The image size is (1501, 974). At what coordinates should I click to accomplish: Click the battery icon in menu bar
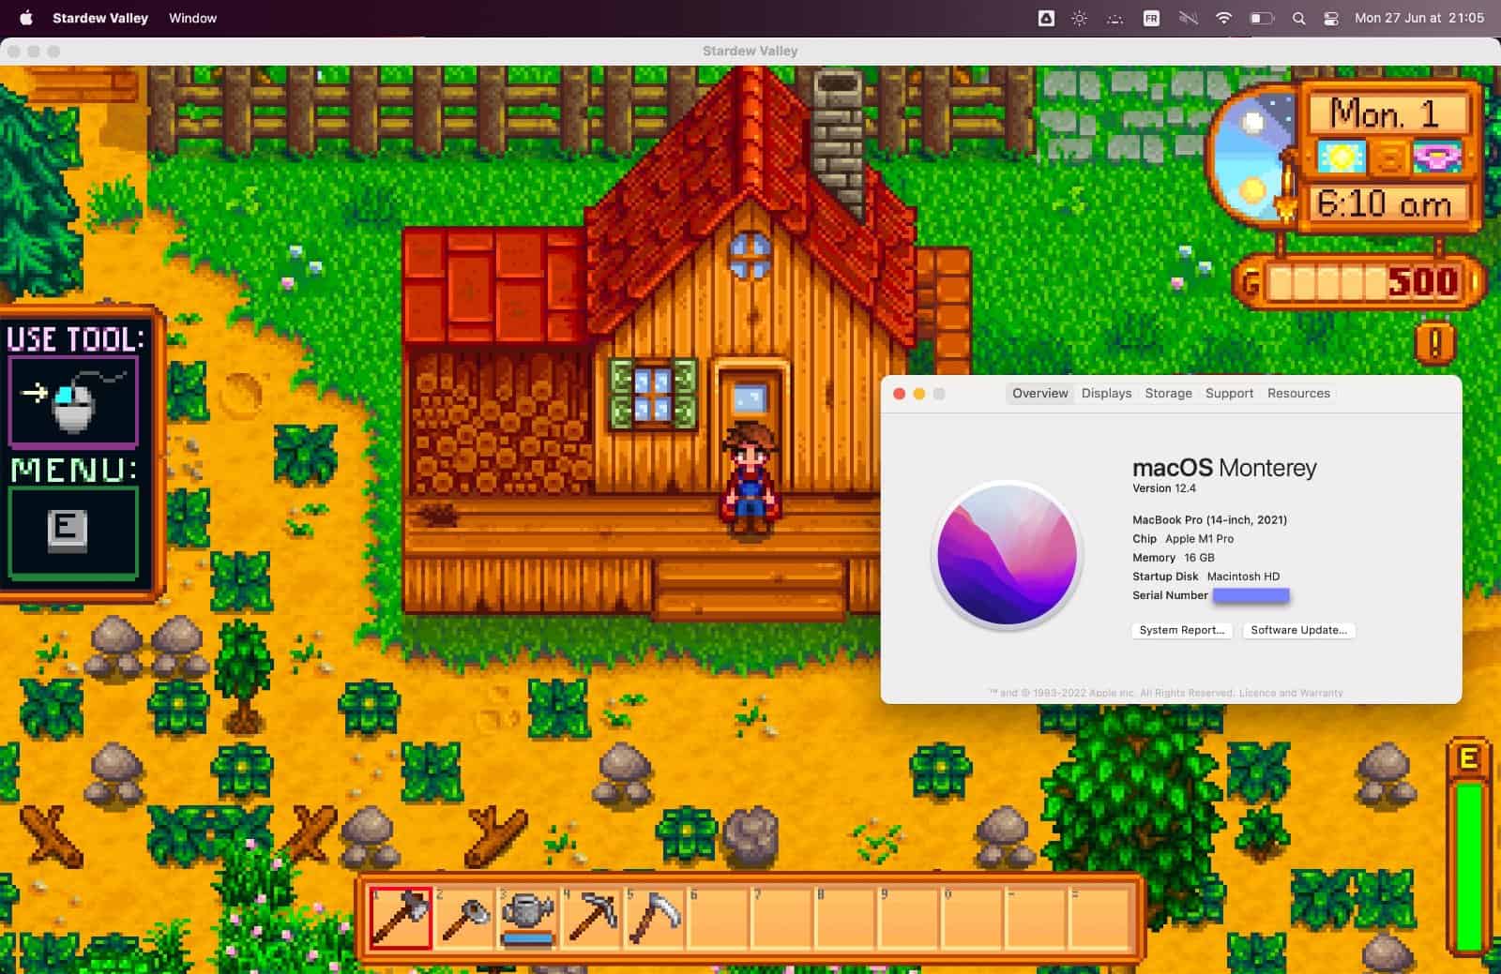pos(1261,18)
